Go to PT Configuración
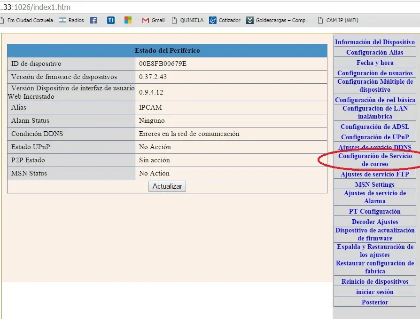Screen dimensions: 420x319 click(375, 211)
